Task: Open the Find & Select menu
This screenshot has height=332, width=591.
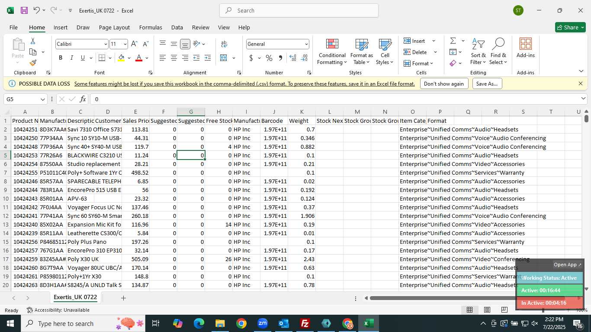Action: (498, 52)
